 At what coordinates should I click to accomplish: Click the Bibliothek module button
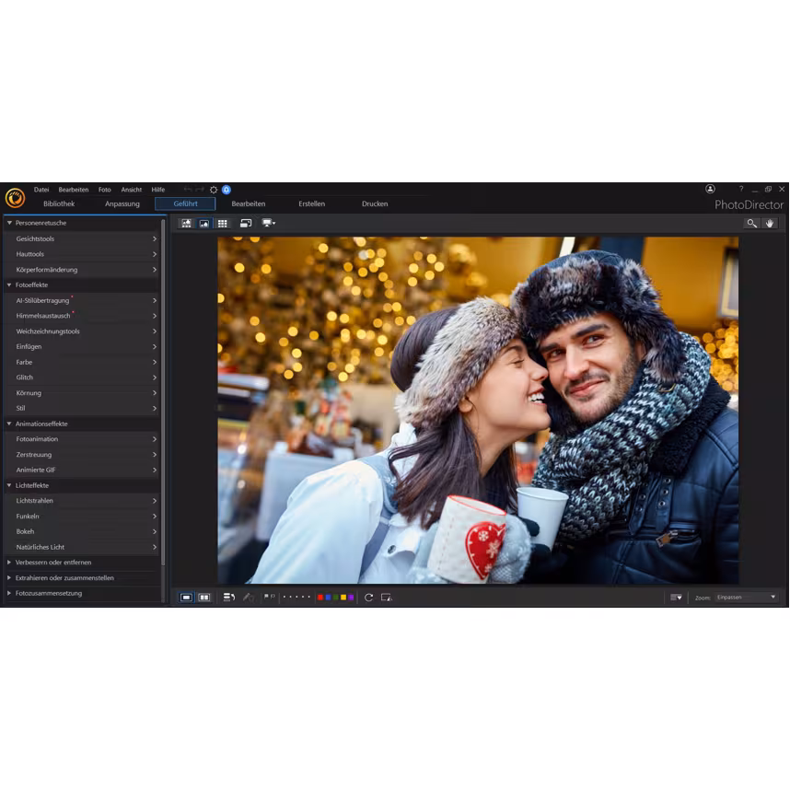(59, 203)
